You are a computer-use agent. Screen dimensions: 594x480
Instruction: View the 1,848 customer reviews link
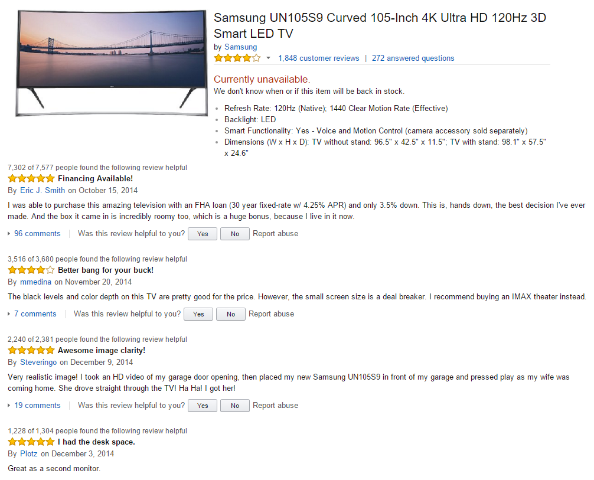point(318,58)
